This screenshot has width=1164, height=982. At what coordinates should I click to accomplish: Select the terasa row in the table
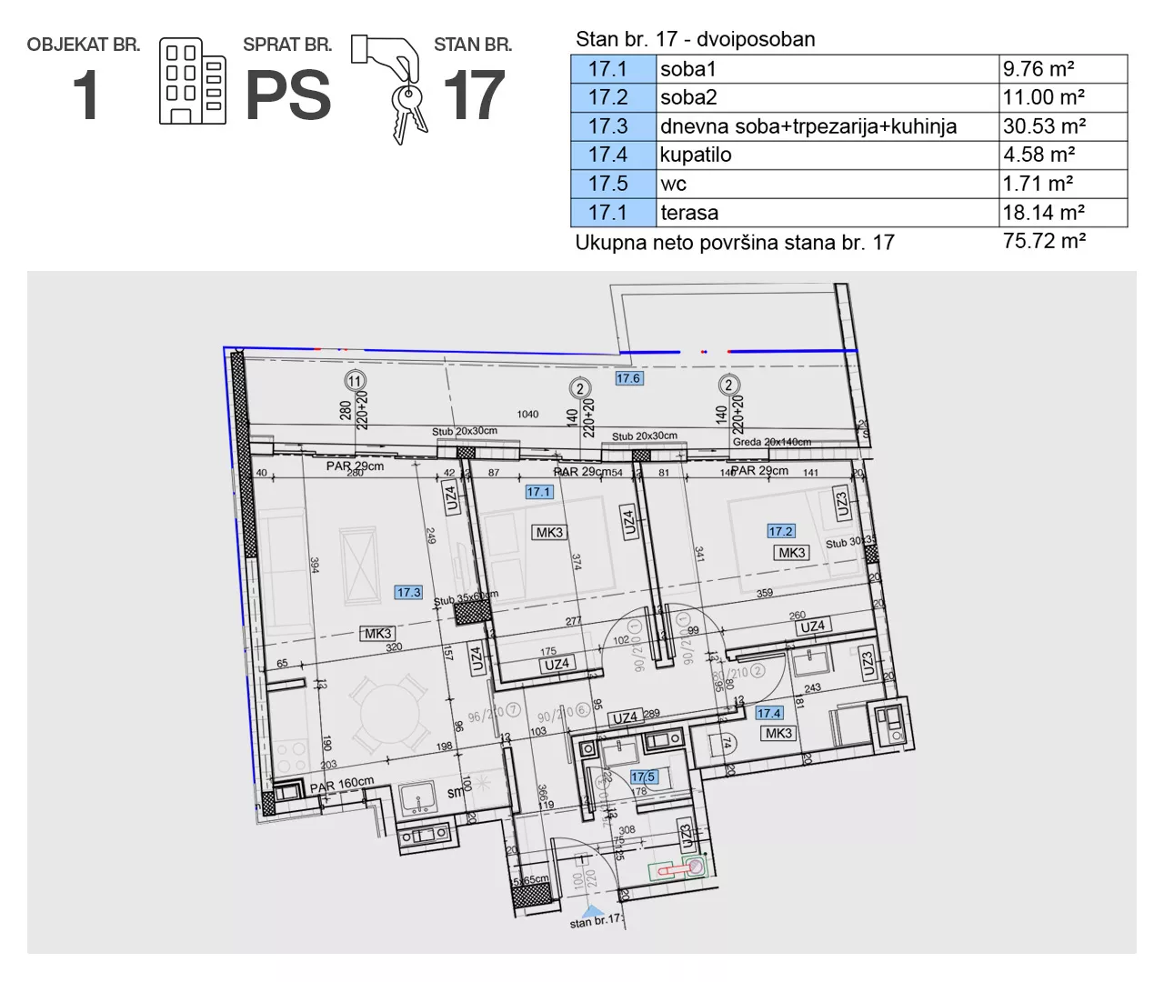coord(848,213)
